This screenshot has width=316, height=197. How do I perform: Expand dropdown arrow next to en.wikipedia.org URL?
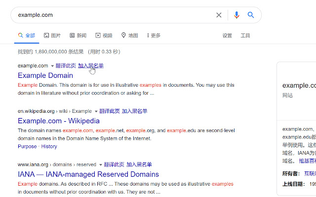(x=96, y=111)
